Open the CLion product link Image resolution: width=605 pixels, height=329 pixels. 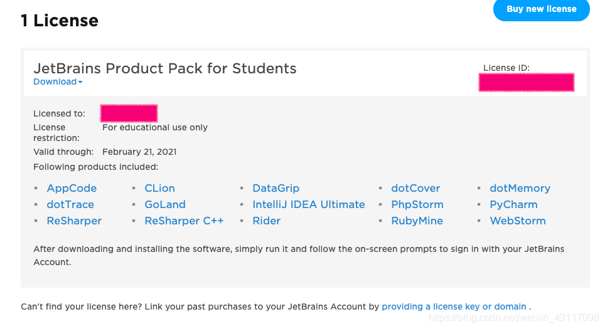point(159,188)
